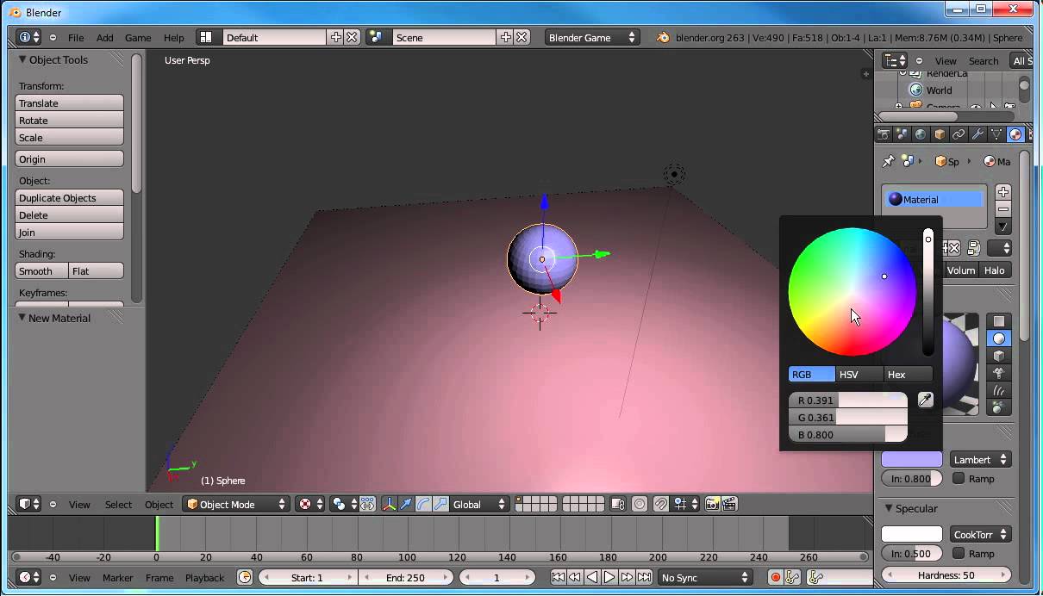Remove the material slot with the minus button

[x=1003, y=209]
